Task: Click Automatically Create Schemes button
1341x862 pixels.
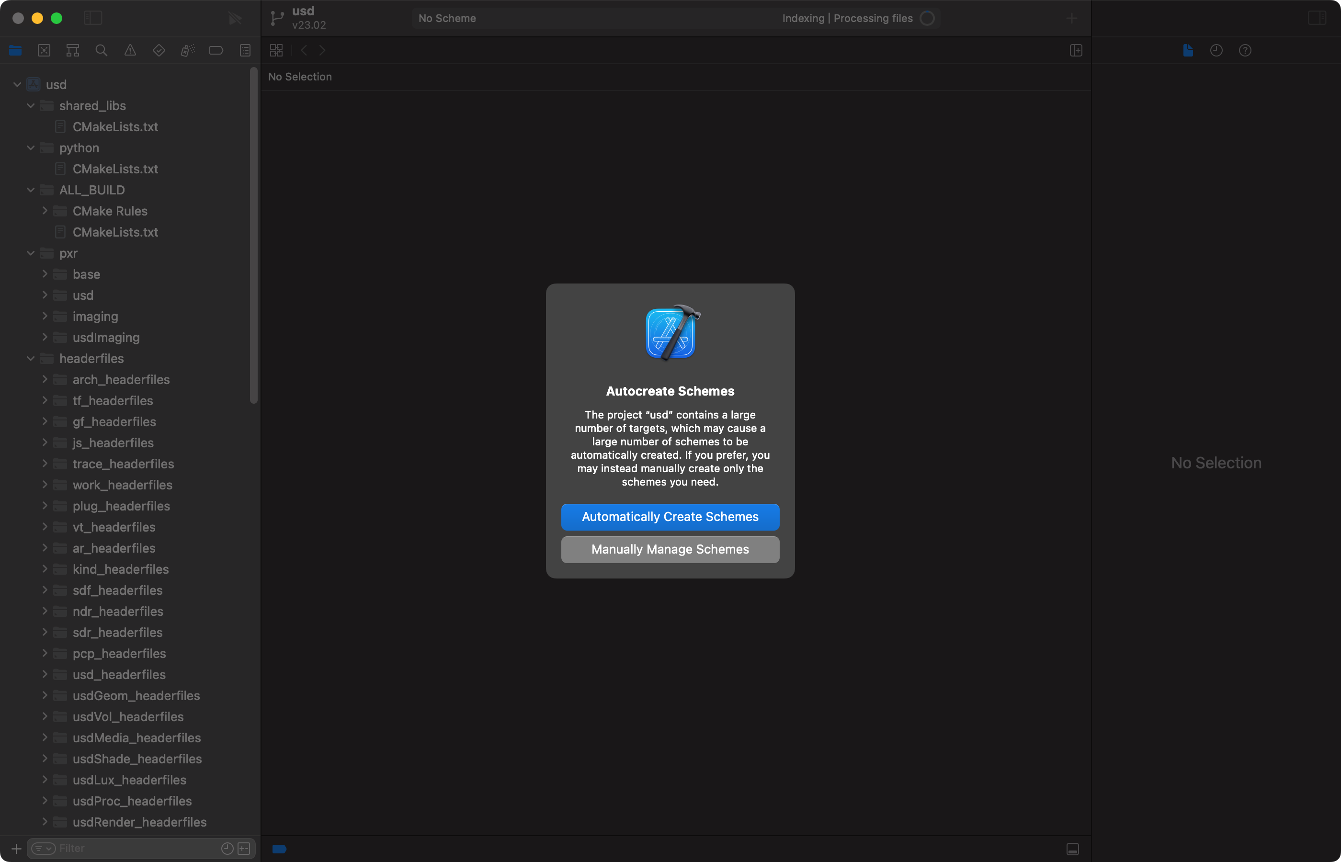Action: pos(670,517)
